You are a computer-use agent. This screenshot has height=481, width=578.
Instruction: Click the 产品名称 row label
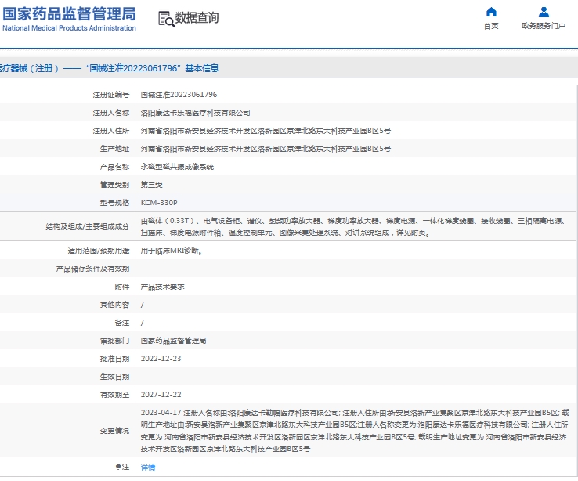(114, 167)
